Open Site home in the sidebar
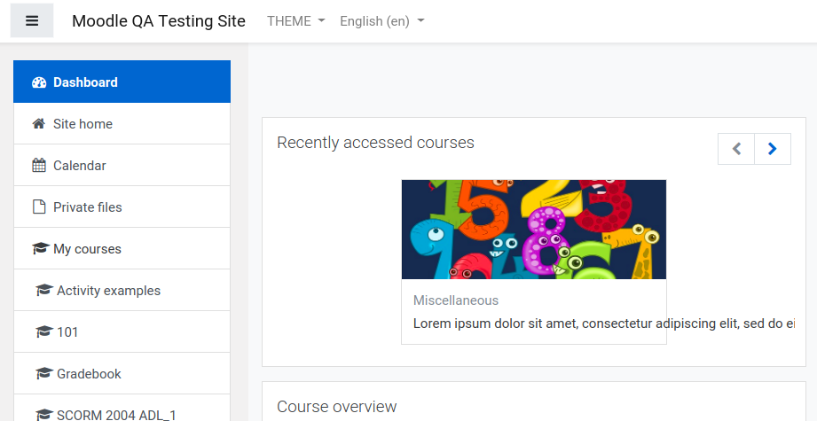Viewport: 817px width, 421px height. point(122,123)
